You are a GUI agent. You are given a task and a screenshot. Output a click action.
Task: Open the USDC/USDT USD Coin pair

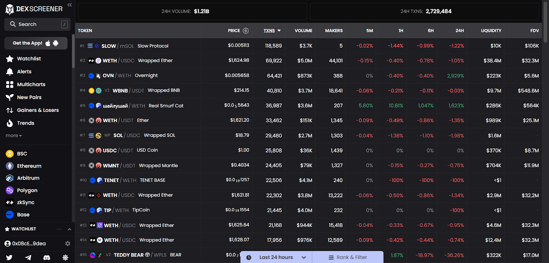[x=308, y=150]
